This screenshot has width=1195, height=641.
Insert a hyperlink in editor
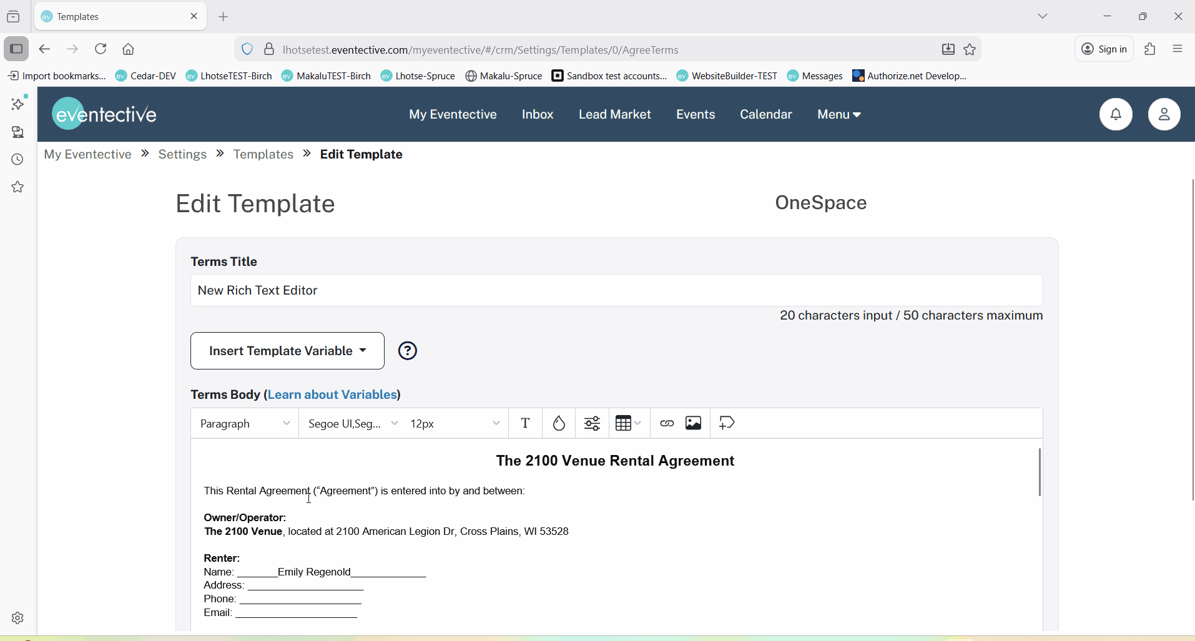pyautogui.click(x=667, y=424)
